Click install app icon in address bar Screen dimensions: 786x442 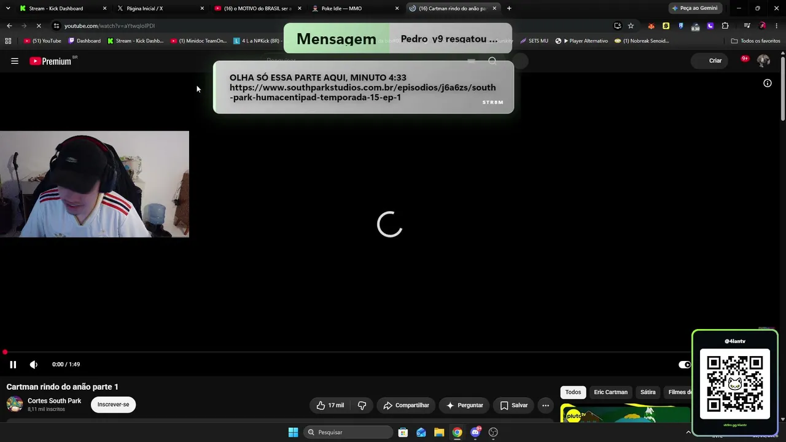618,26
